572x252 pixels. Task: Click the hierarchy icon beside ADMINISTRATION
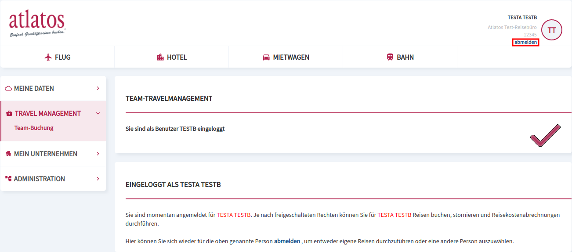8,179
